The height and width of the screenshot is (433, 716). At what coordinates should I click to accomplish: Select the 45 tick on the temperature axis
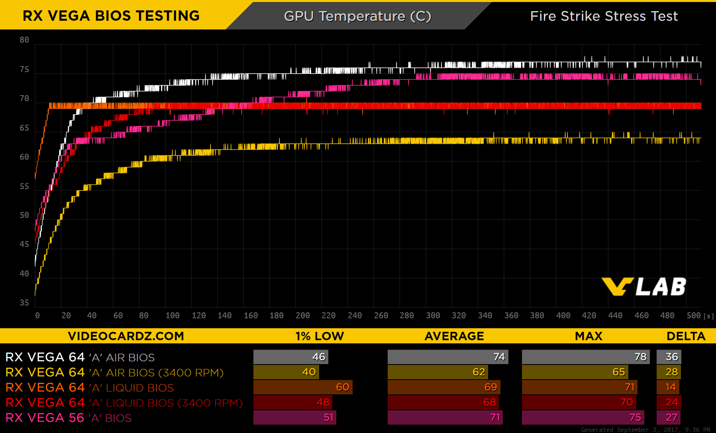pyautogui.click(x=24, y=244)
